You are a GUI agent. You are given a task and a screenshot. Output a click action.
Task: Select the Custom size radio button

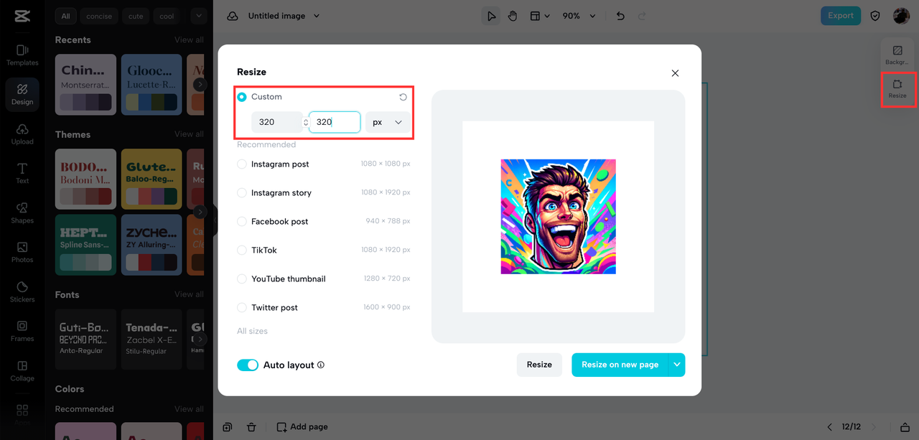pyautogui.click(x=242, y=97)
